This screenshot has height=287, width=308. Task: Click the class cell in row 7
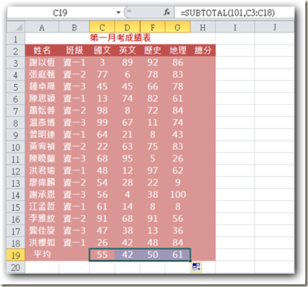(x=74, y=110)
